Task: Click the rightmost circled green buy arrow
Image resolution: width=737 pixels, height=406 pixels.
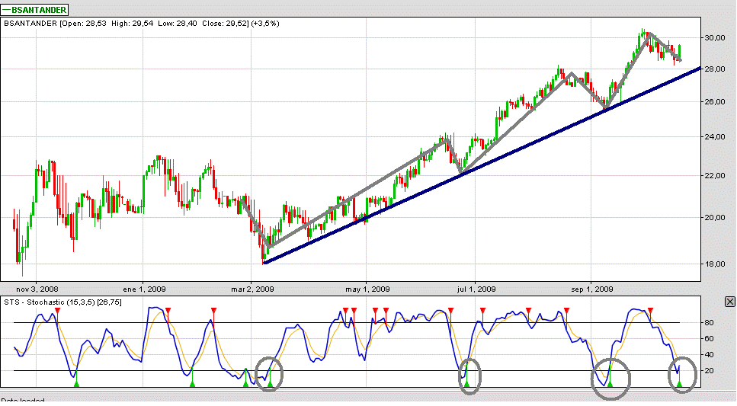Action: 678,383
